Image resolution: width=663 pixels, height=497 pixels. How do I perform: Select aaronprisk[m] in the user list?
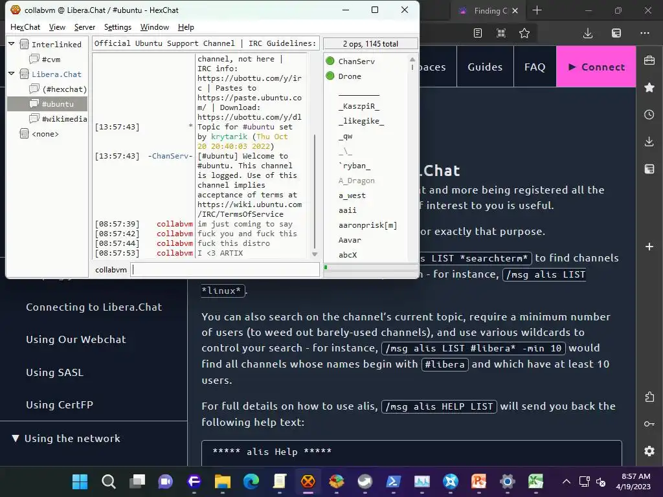click(368, 225)
